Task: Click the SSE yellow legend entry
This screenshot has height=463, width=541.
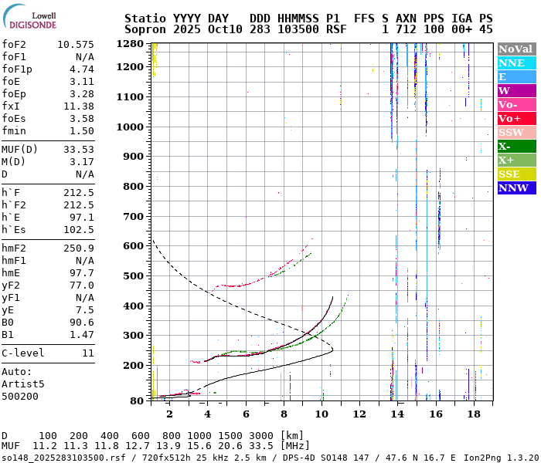Action: point(515,174)
